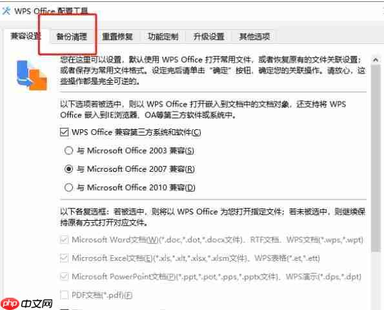Image resolution: width=384 pixels, height=310 pixels.
Task: Click the WPS Office configuration tool icon
Action: pyautogui.click(x=6, y=11)
